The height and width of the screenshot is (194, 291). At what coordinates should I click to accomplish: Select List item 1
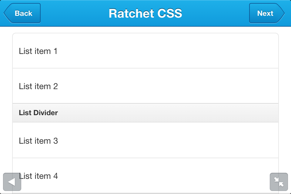[x=145, y=51]
